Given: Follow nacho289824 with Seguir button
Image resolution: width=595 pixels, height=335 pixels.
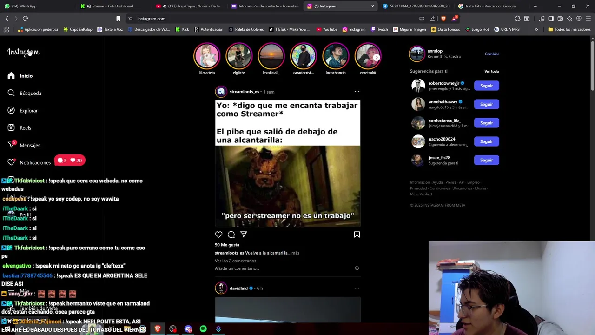Looking at the screenshot, I should (486, 141).
